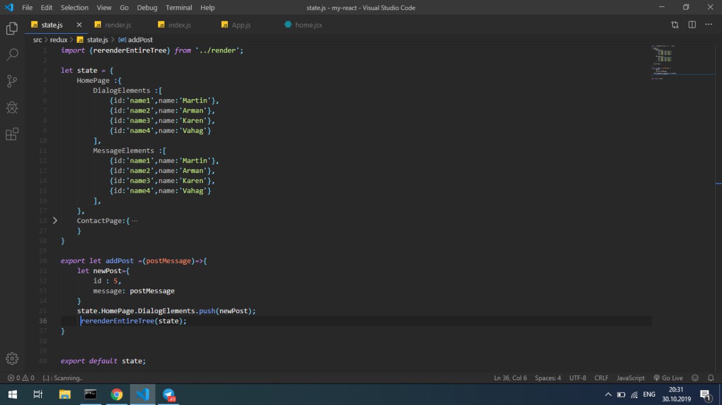Switch to the home.jsx tab
Screen dimensions: 722x405
(x=308, y=25)
